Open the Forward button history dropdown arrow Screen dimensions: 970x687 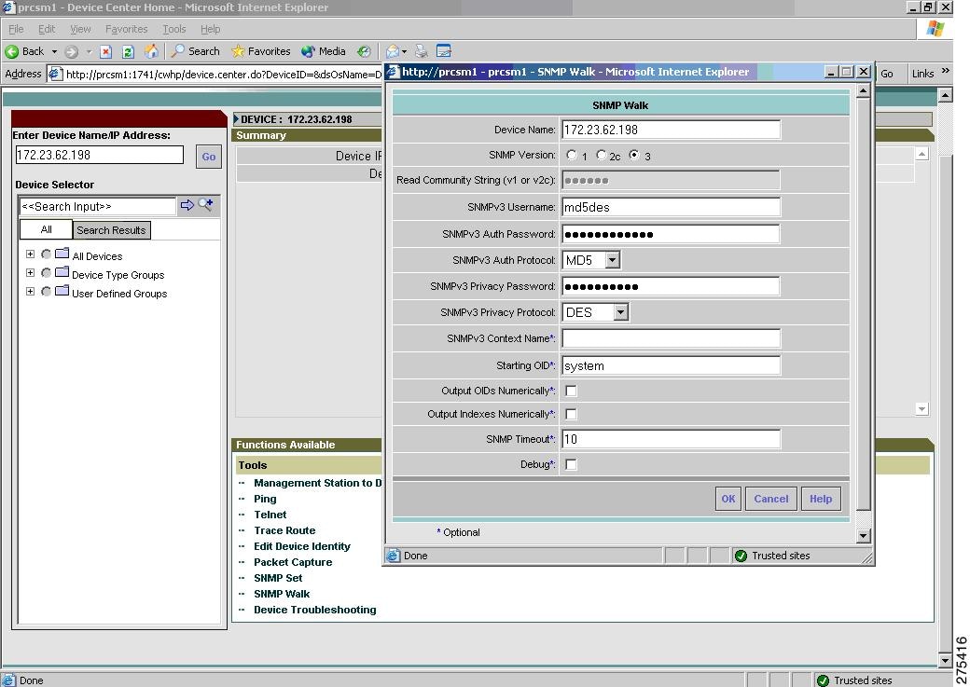pyautogui.click(x=89, y=52)
